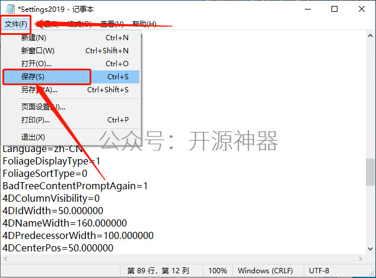Click the line 4DNameWidth=160.000000

65,223
